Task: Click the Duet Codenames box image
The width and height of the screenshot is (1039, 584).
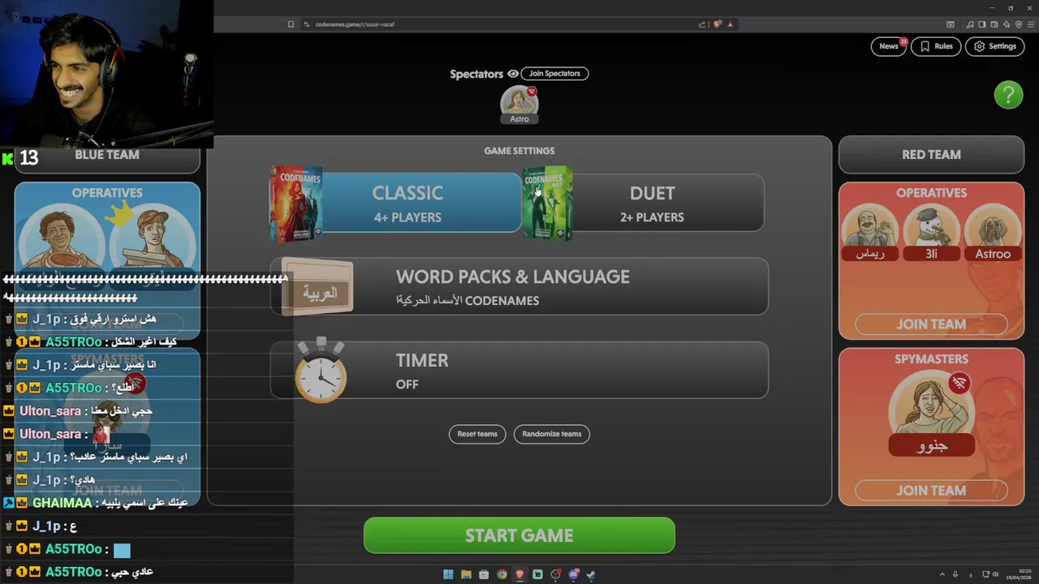Action: [x=547, y=203]
